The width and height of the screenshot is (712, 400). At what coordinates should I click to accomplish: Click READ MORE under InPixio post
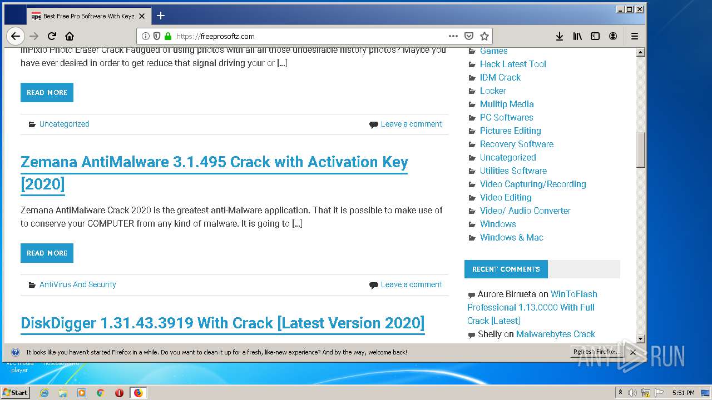pos(47,93)
